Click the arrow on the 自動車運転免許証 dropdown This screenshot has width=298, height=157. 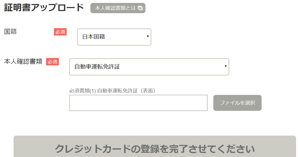click(x=226, y=66)
